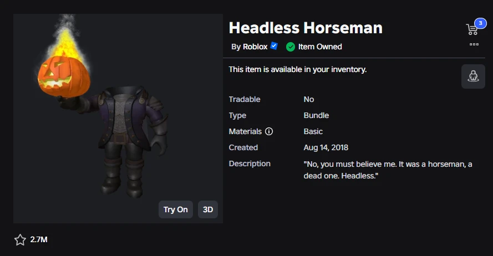This screenshot has height=256, width=493.
Task: Open the shopping cart
Action: [472, 30]
